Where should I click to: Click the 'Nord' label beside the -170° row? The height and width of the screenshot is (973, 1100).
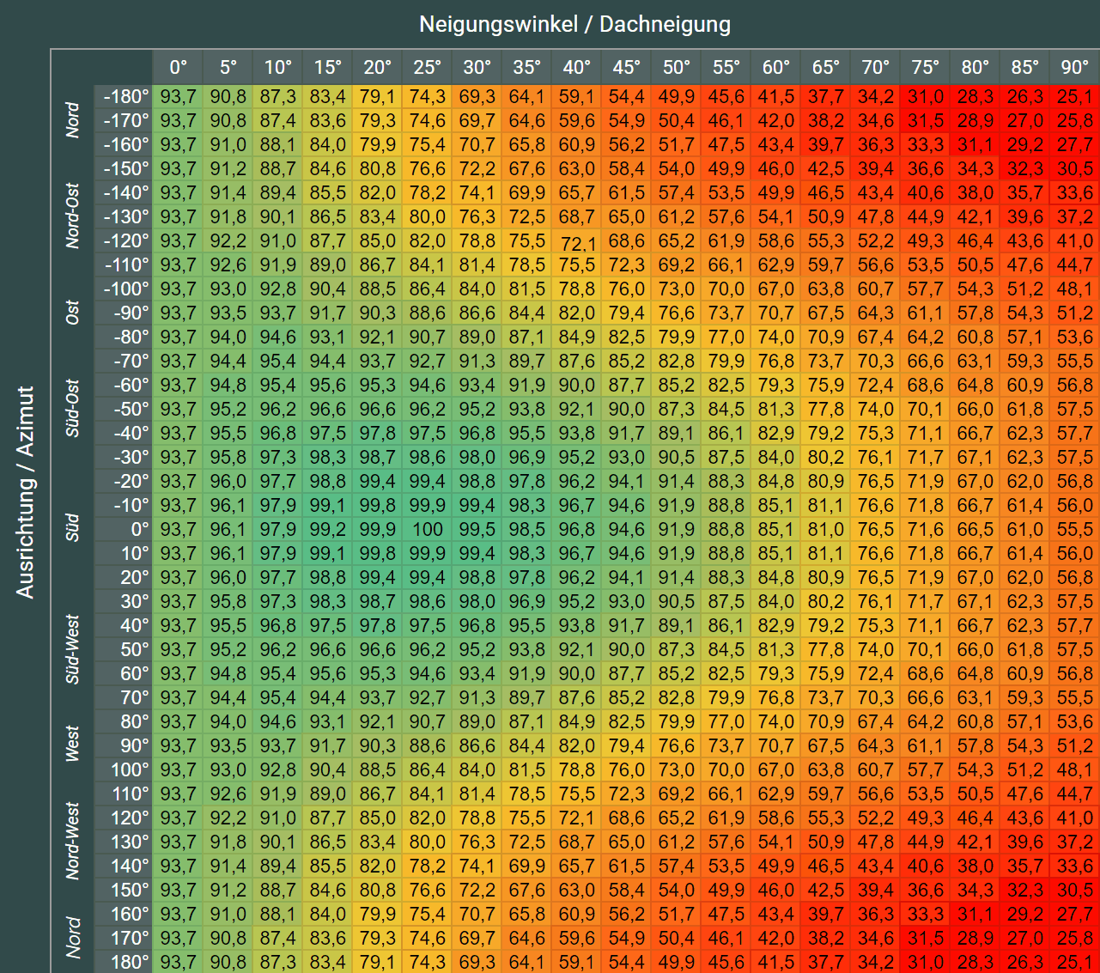pos(73,119)
